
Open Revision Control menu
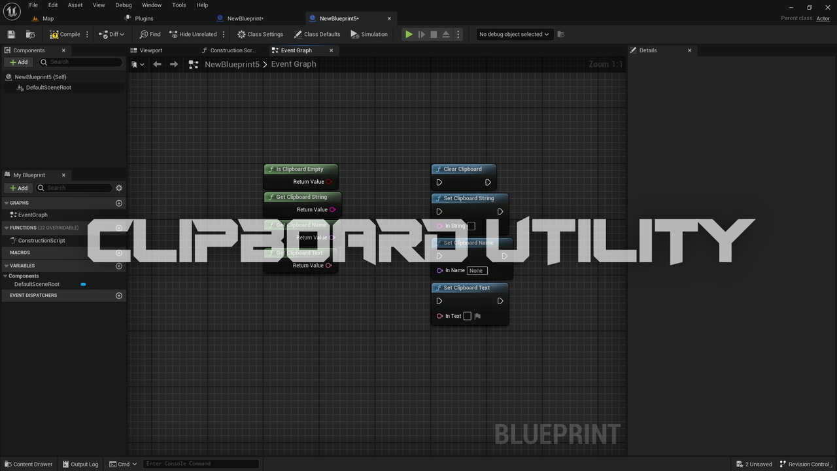pos(806,464)
